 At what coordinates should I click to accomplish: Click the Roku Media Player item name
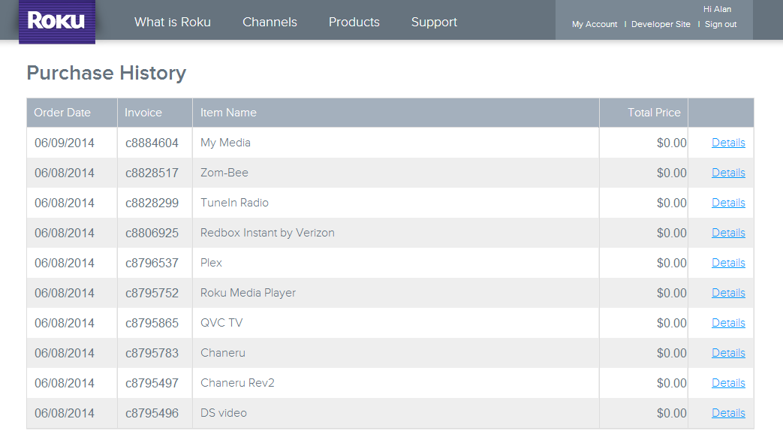(x=248, y=293)
